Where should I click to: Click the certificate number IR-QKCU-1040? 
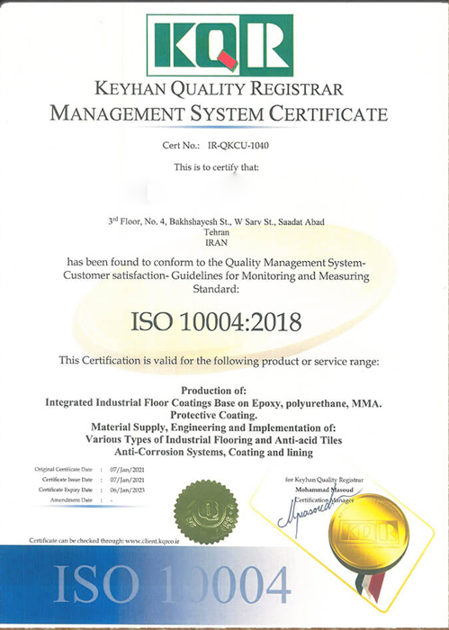click(x=238, y=145)
